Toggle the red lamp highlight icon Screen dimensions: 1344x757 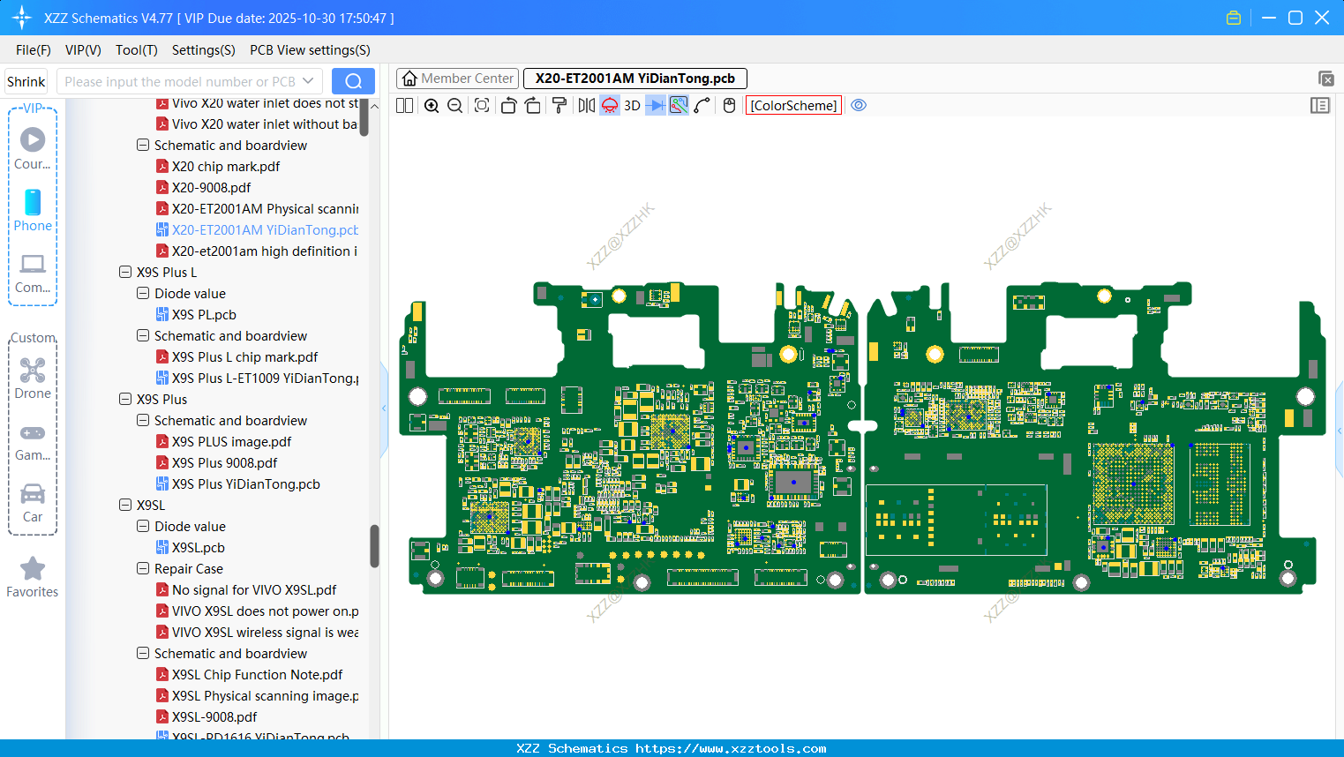[x=610, y=106]
